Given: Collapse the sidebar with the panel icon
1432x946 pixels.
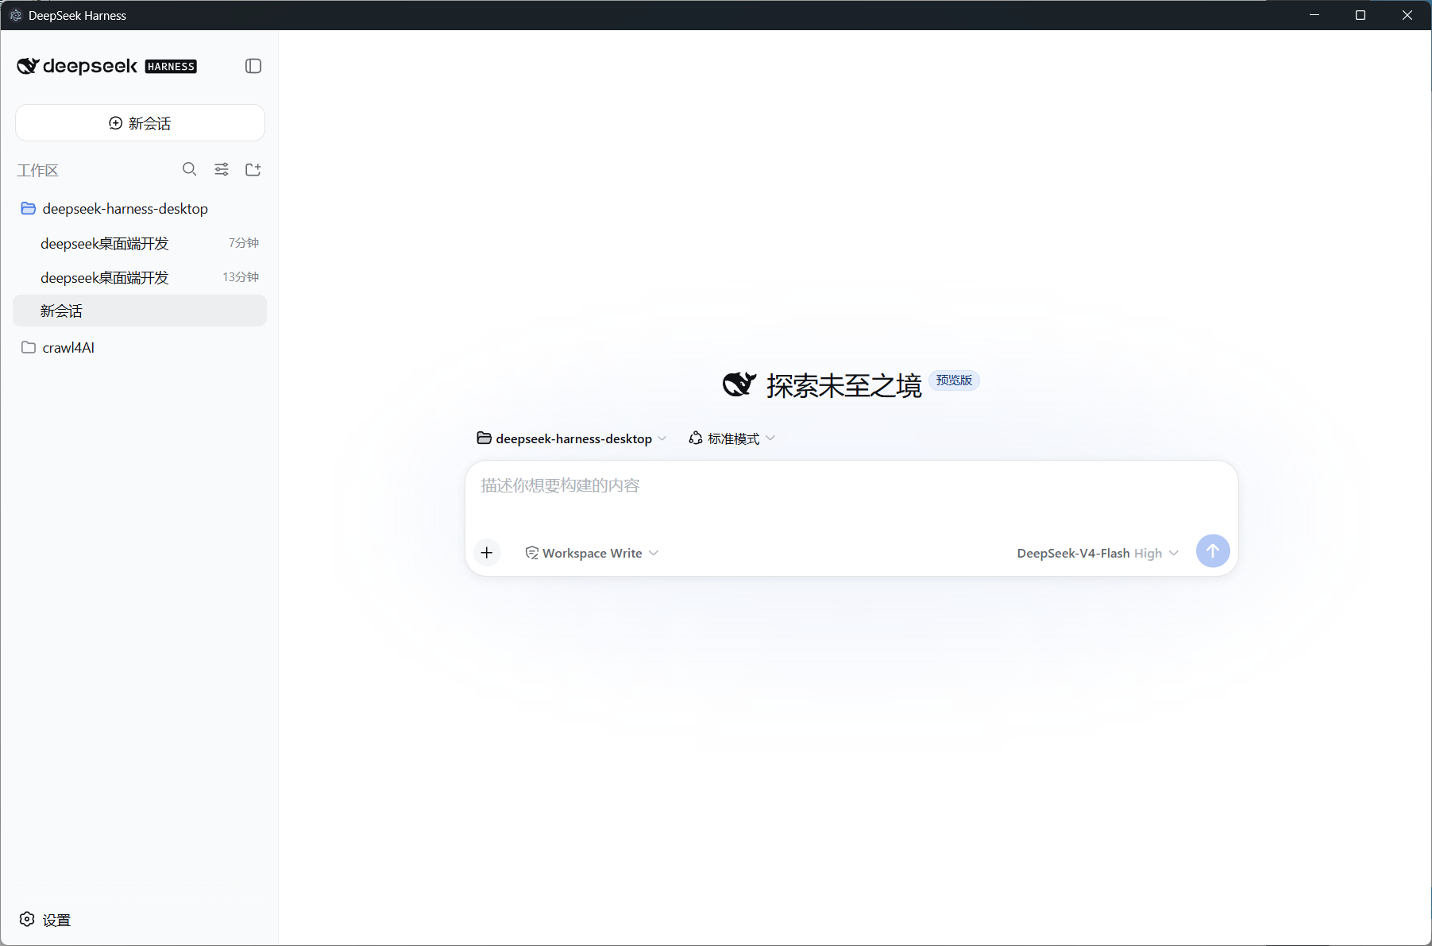Looking at the screenshot, I should pyautogui.click(x=253, y=66).
